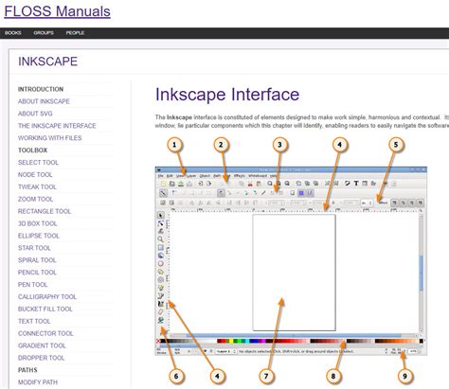Open the Align and Distribute icon
This screenshot has height=389, width=449.
(373, 184)
